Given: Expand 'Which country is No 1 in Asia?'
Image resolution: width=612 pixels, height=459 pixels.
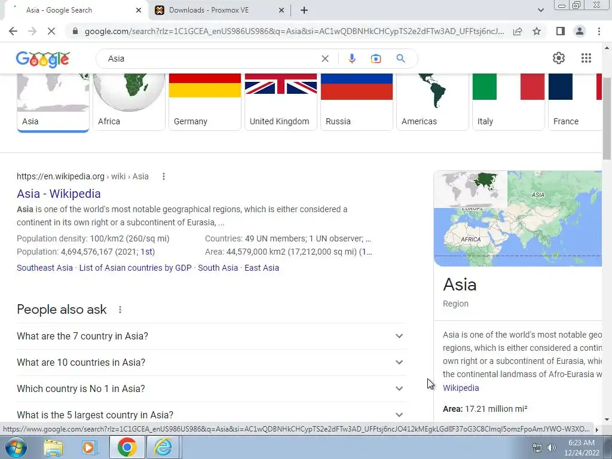Looking at the screenshot, I should tap(212, 388).
